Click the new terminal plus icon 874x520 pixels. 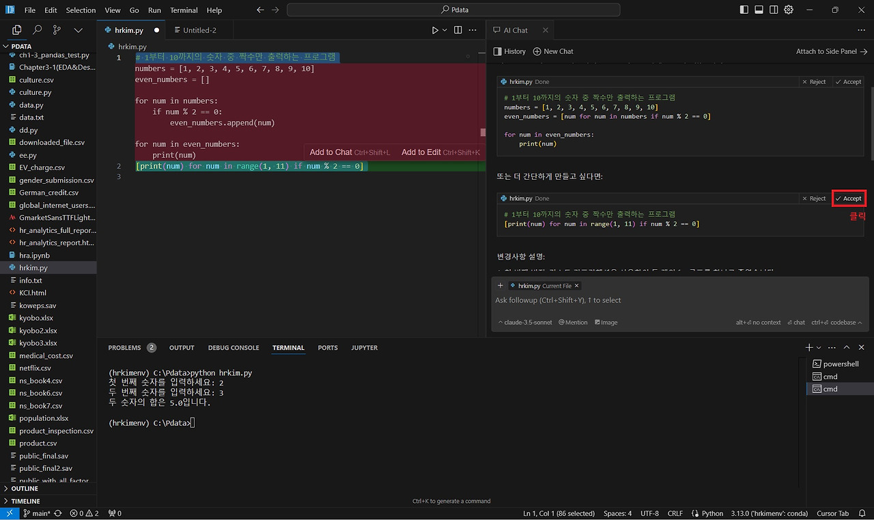[x=809, y=348]
